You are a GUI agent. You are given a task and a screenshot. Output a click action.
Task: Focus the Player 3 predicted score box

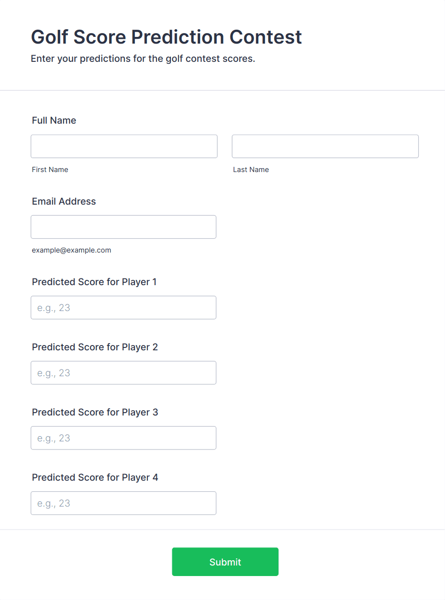pos(123,438)
